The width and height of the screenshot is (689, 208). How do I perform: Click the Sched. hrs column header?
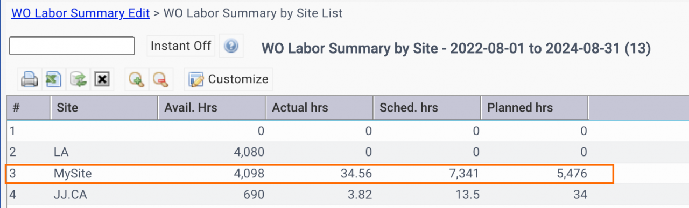tap(427, 108)
